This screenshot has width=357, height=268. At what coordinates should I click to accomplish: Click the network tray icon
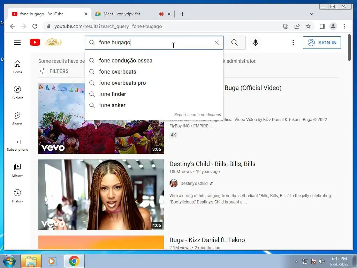(305, 261)
